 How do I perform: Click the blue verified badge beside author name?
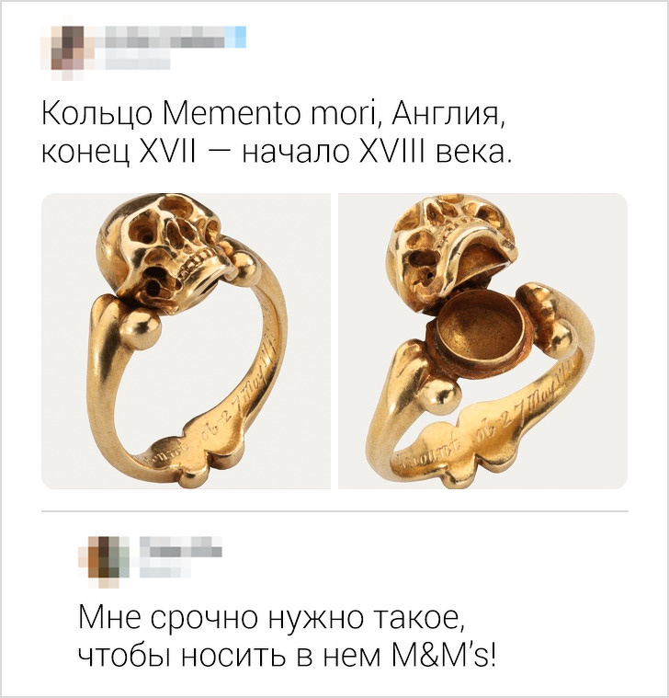coord(240,37)
